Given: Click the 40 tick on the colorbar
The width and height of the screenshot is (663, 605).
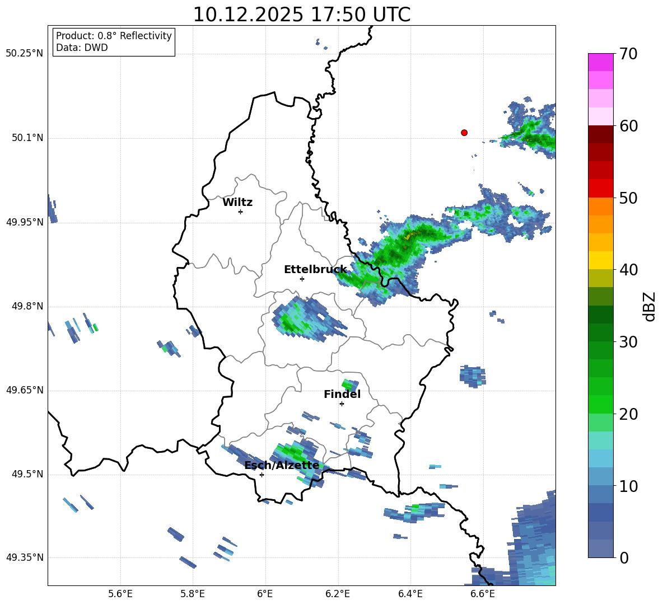Looking at the screenshot, I should tap(628, 270).
